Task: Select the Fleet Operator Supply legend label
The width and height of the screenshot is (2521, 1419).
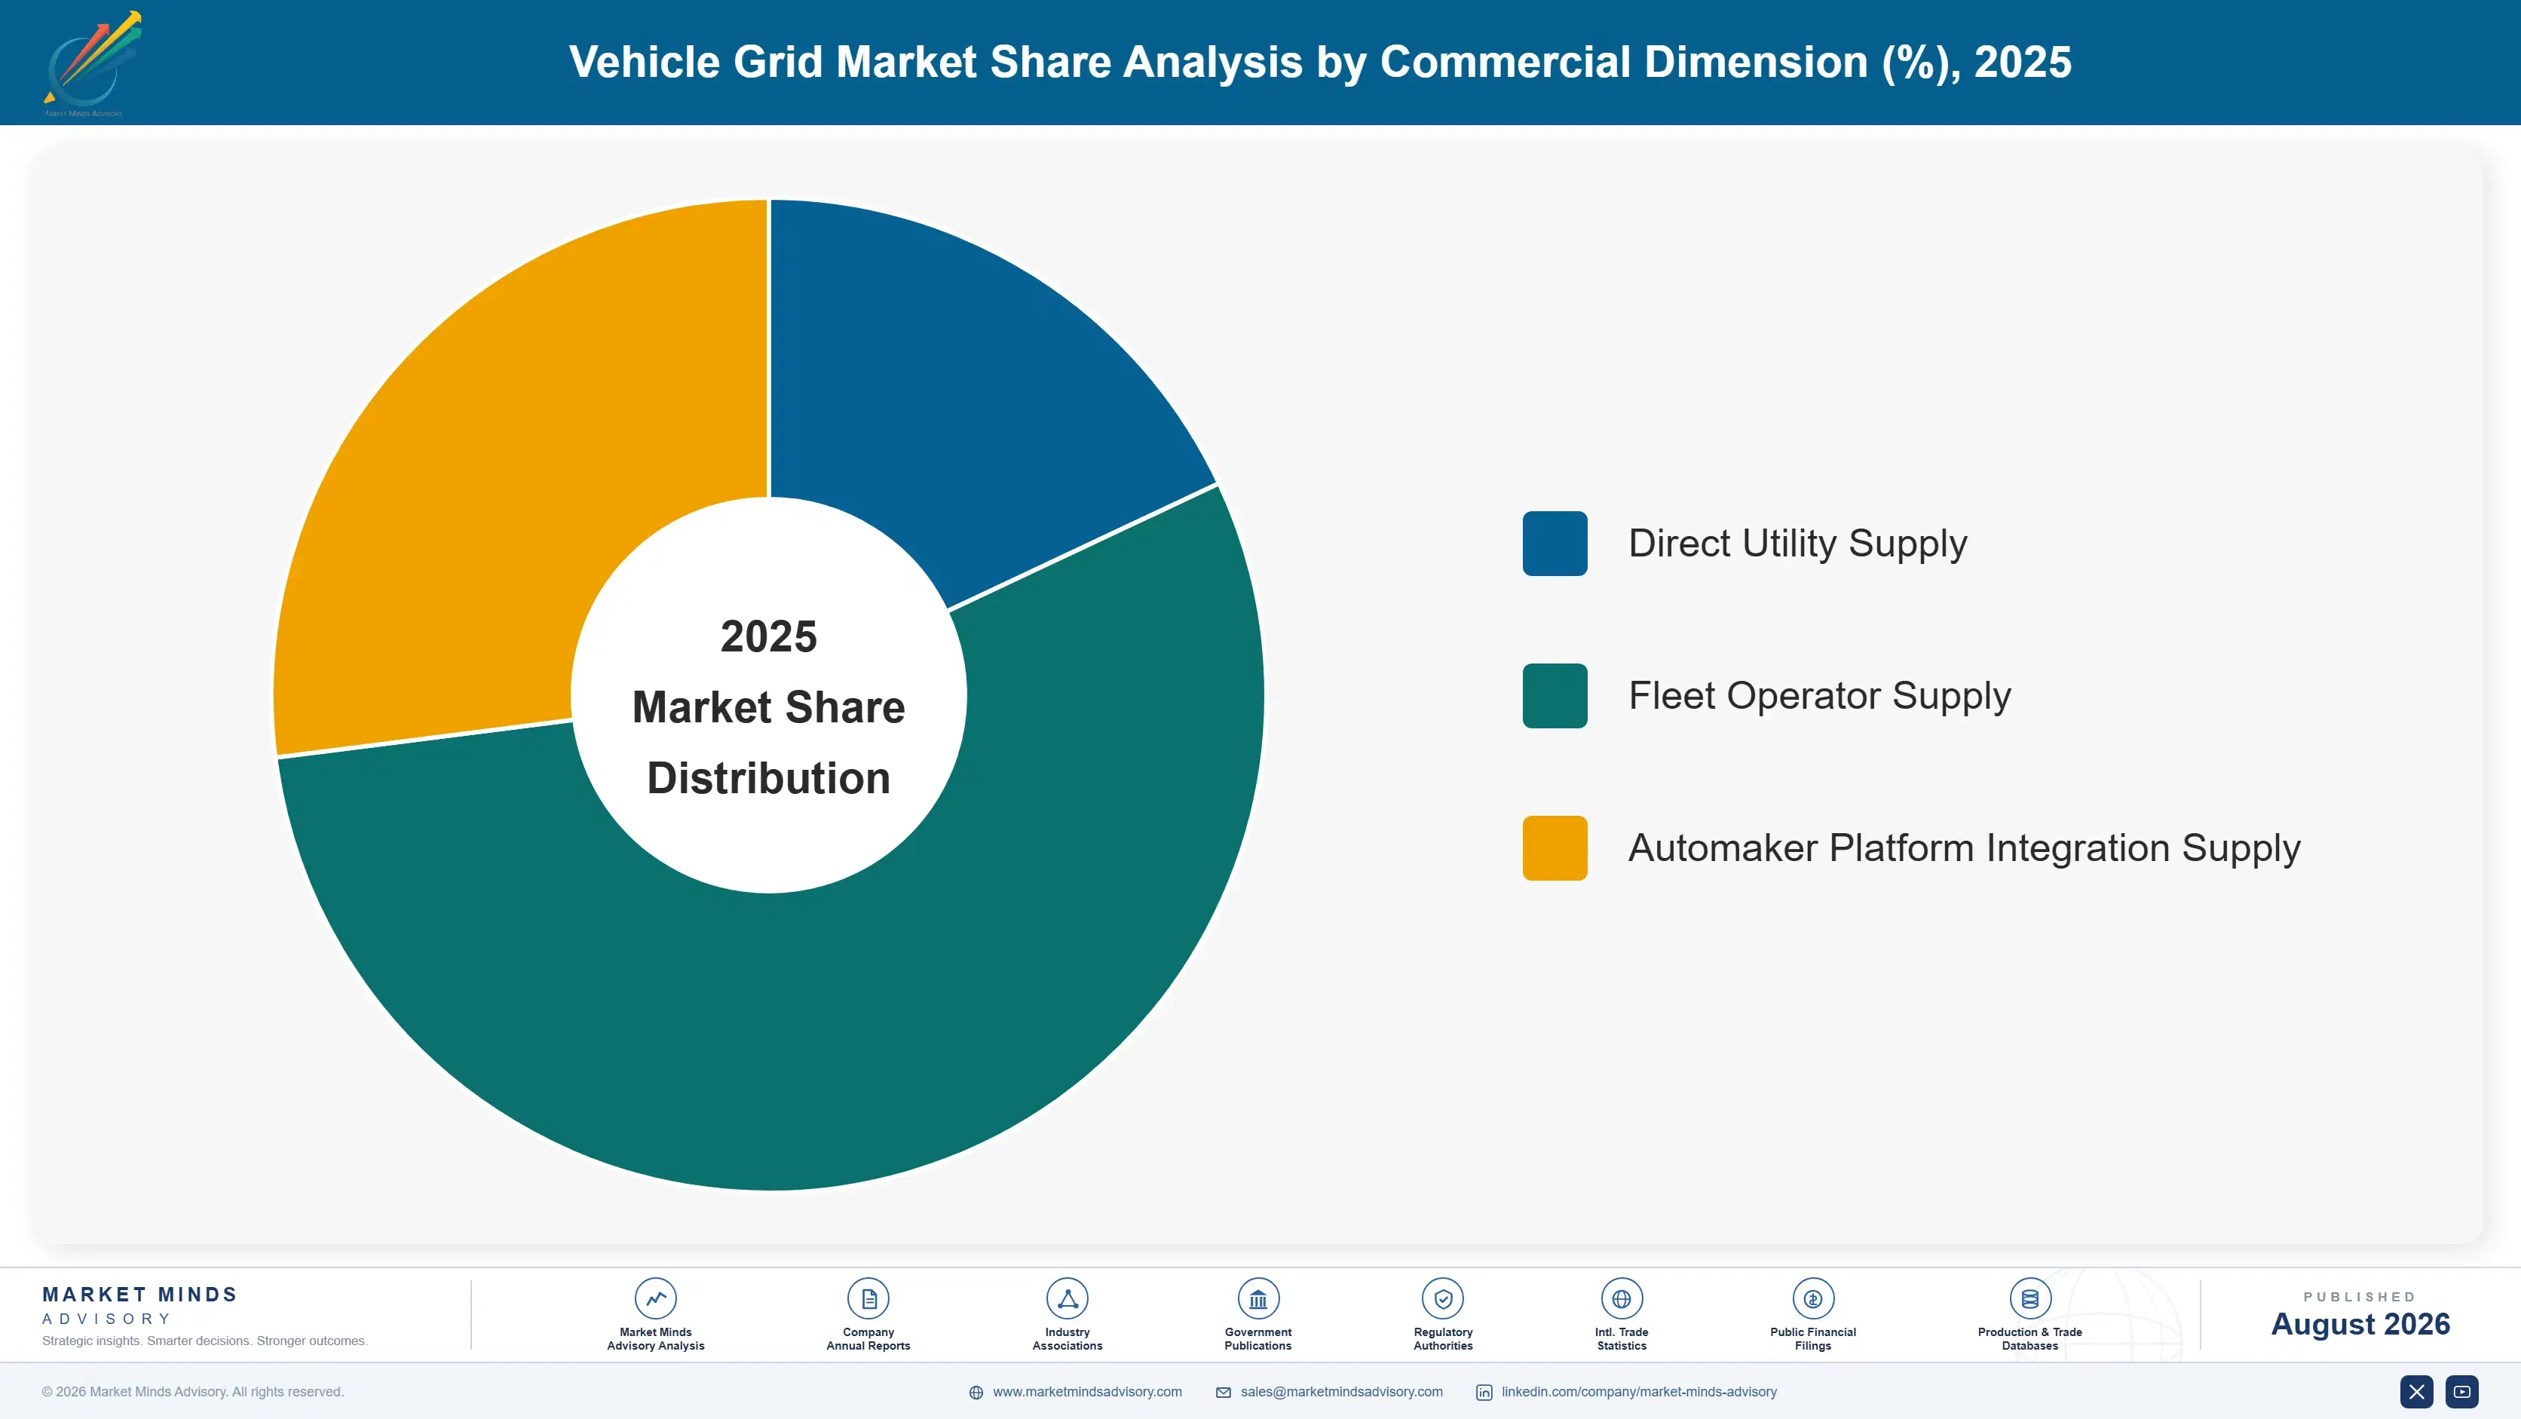Action: [x=1819, y=696]
